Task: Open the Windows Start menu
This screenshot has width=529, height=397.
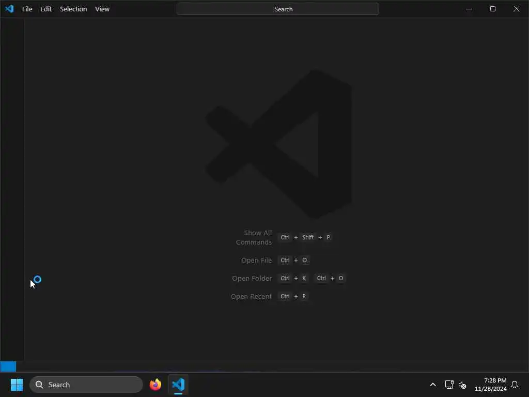Action: click(17, 385)
